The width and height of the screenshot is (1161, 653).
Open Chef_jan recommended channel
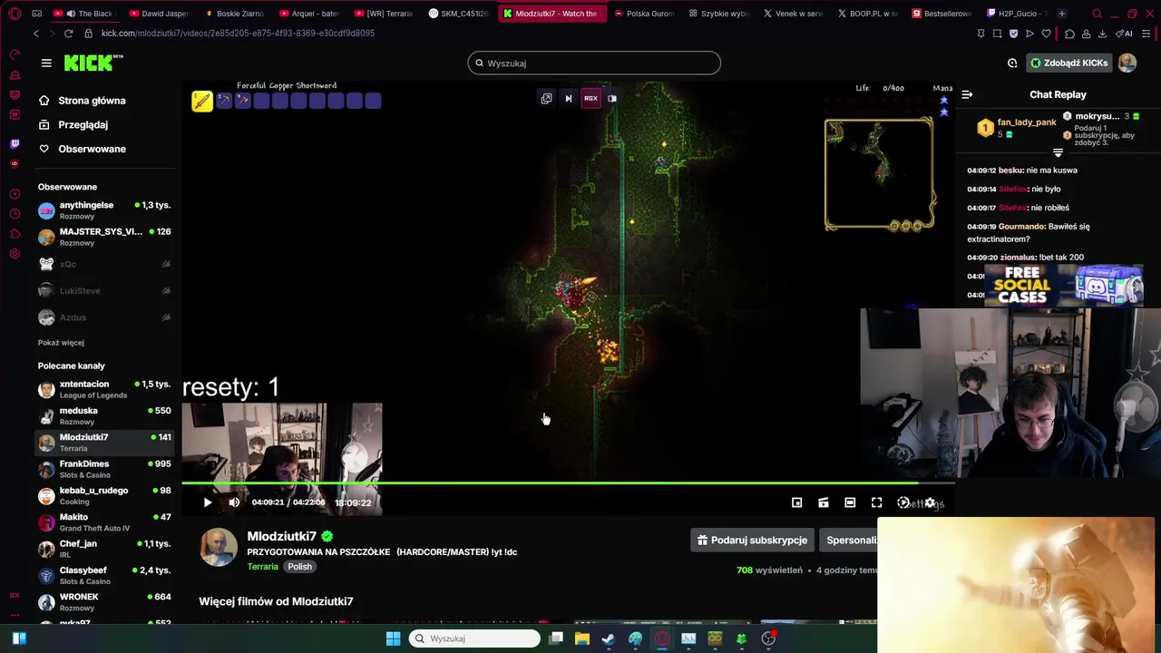click(x=104, y=549)
